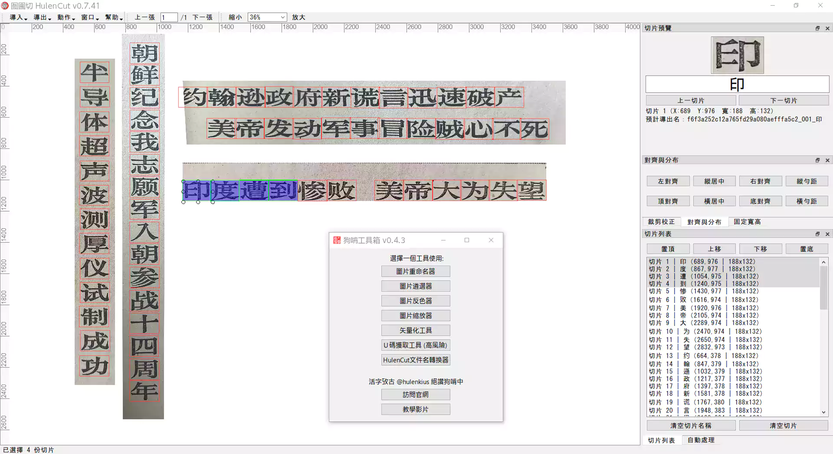Screen dimensions: 833x454
Task: Click slice list scrollbar down arrow
Action: pyautogui.click(x=823, y=412)
